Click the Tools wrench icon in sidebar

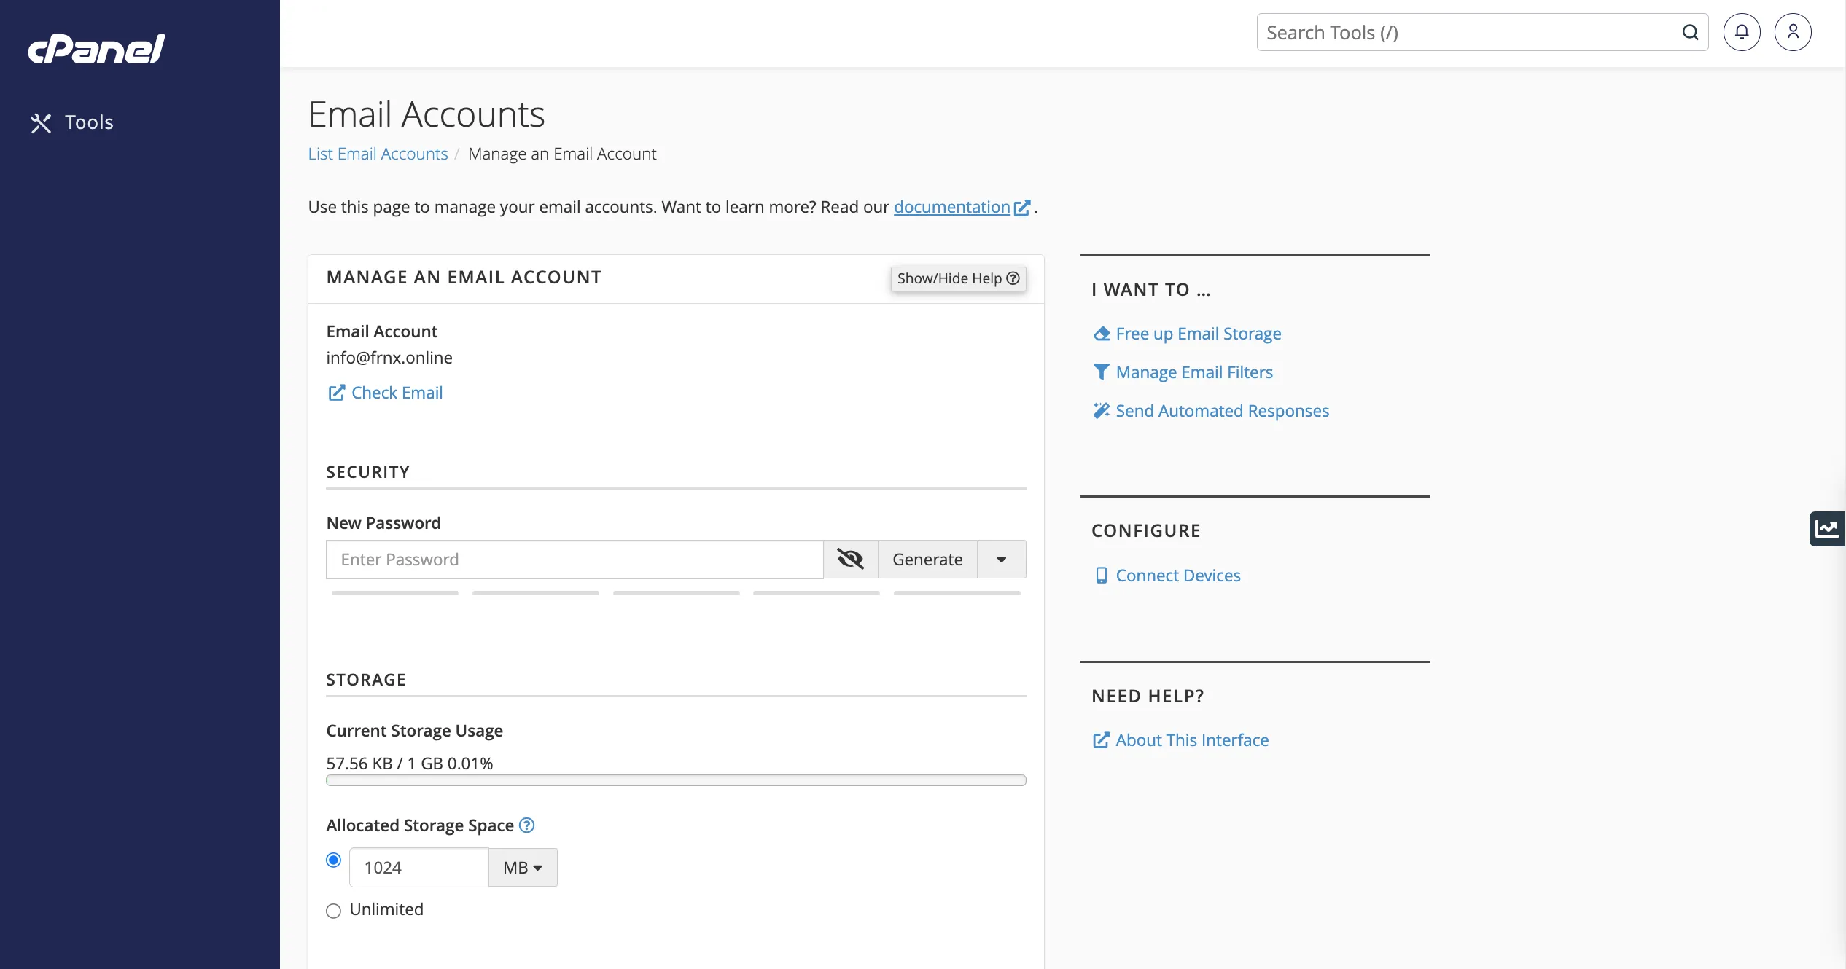tap(41, 123)
